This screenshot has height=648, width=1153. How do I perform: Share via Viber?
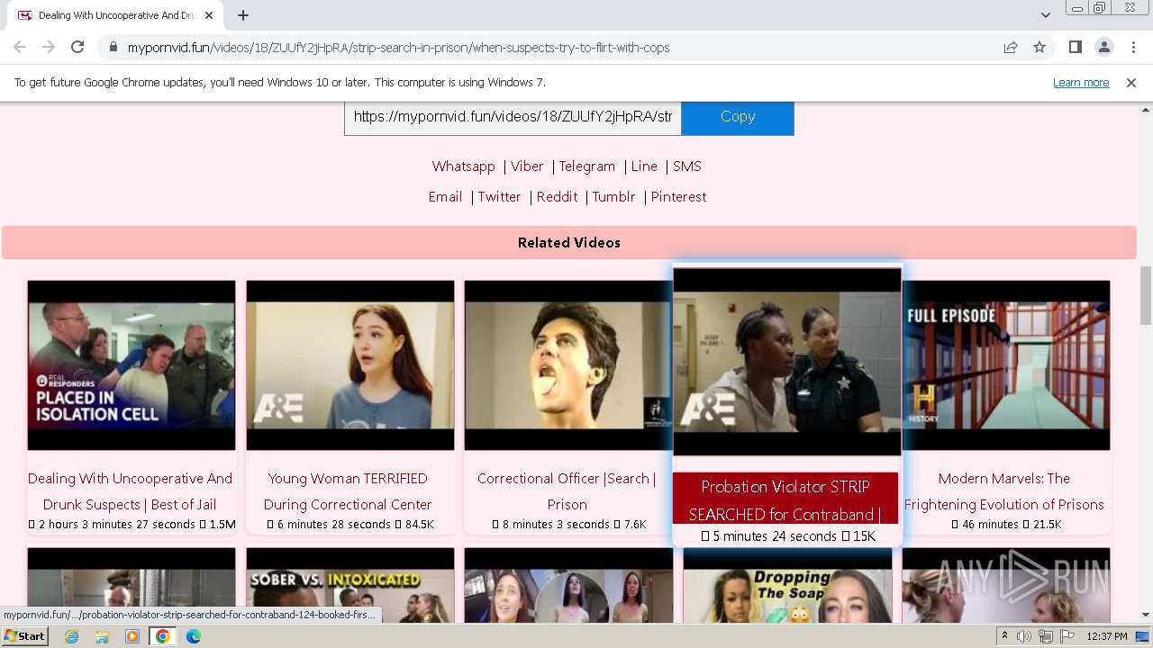527,166
